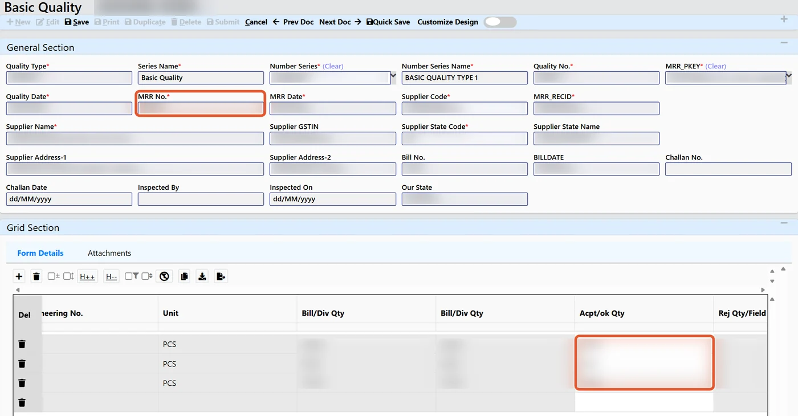
Task: Click the Acpt/ok Qty column header
Action: tap(602, 313)
